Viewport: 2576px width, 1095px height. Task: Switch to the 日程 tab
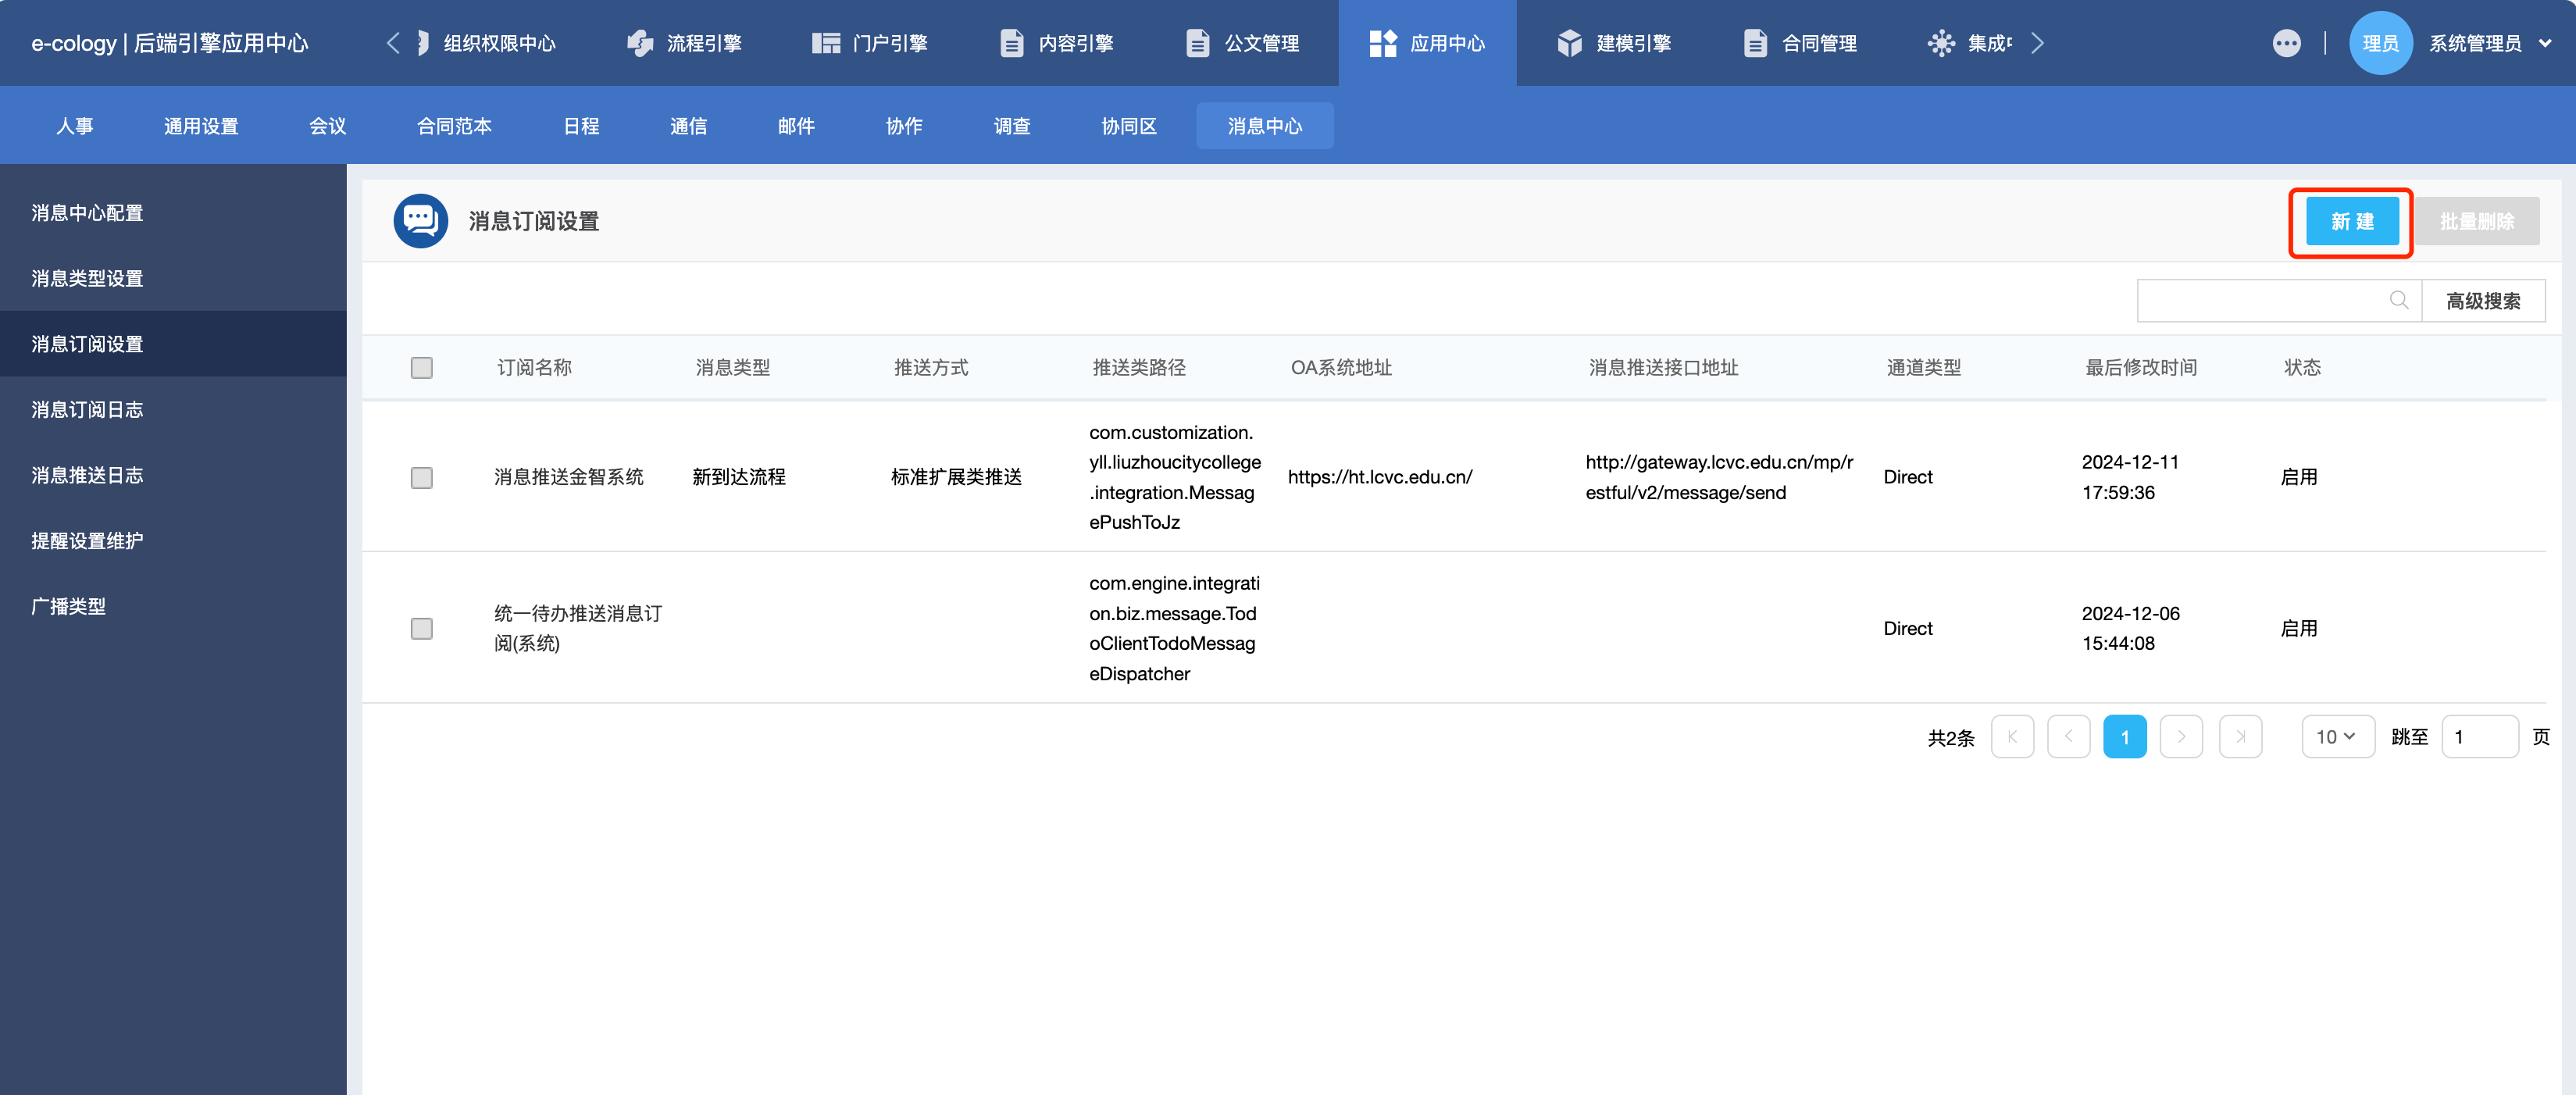tap(581, 126)
